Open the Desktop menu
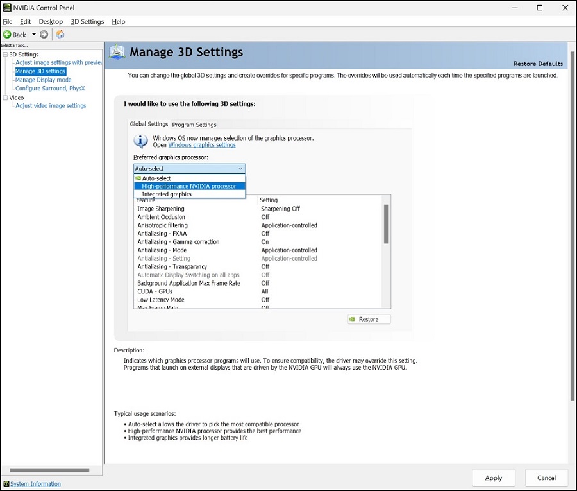 (x=51, y=21)
